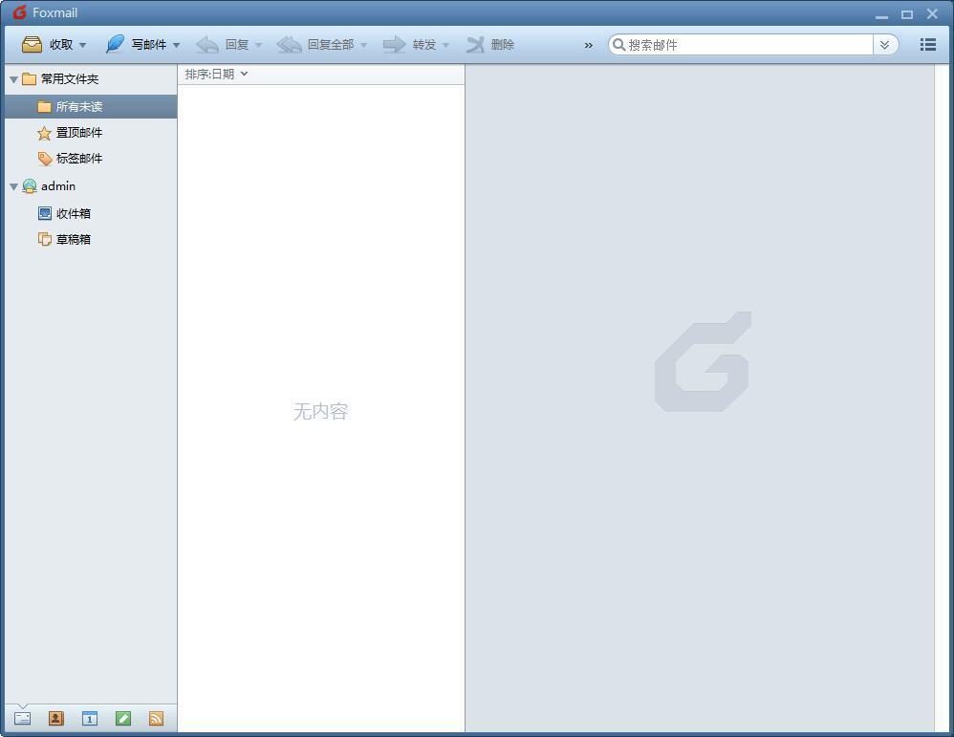Screen dimensions: 954x737
Task: Open the 回复全部 dropdown arrow
Action: [364, 45]
